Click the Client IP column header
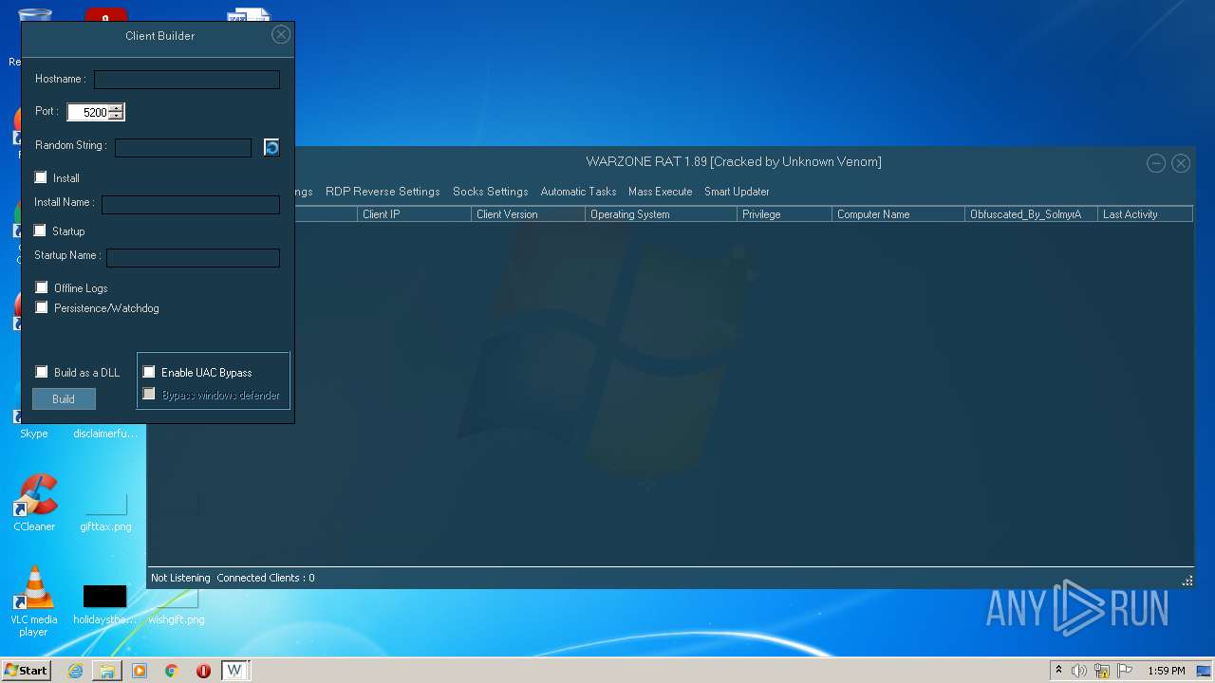Screen dimensions: 1215x683 pyautogui.click(x=414, y=214)
